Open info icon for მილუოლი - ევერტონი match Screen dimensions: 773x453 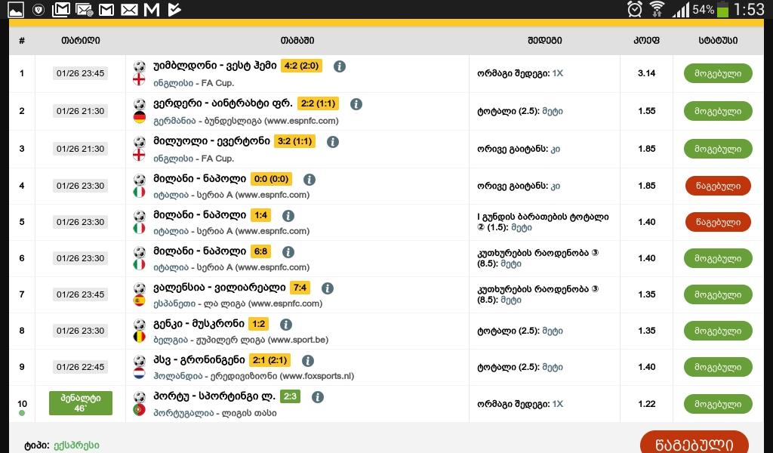click(333, 142)
